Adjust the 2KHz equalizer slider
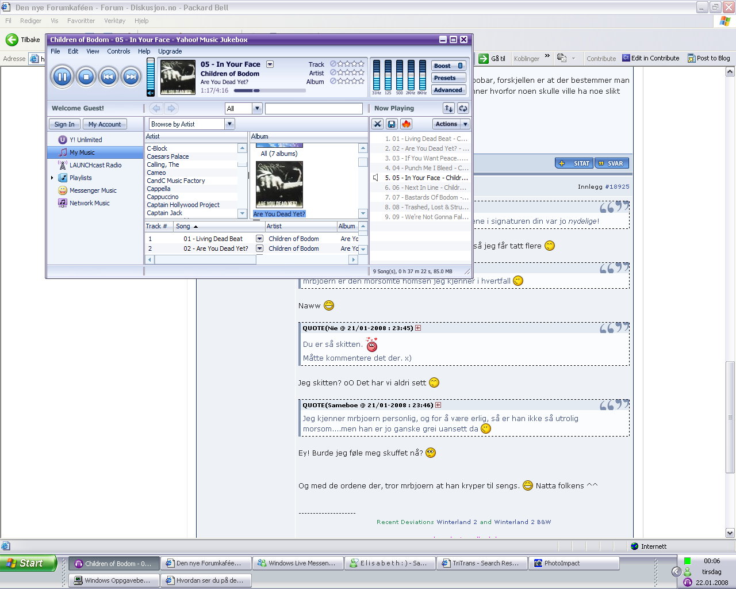The width and height of the screenshot is (736, 589). tap(411, 75)
